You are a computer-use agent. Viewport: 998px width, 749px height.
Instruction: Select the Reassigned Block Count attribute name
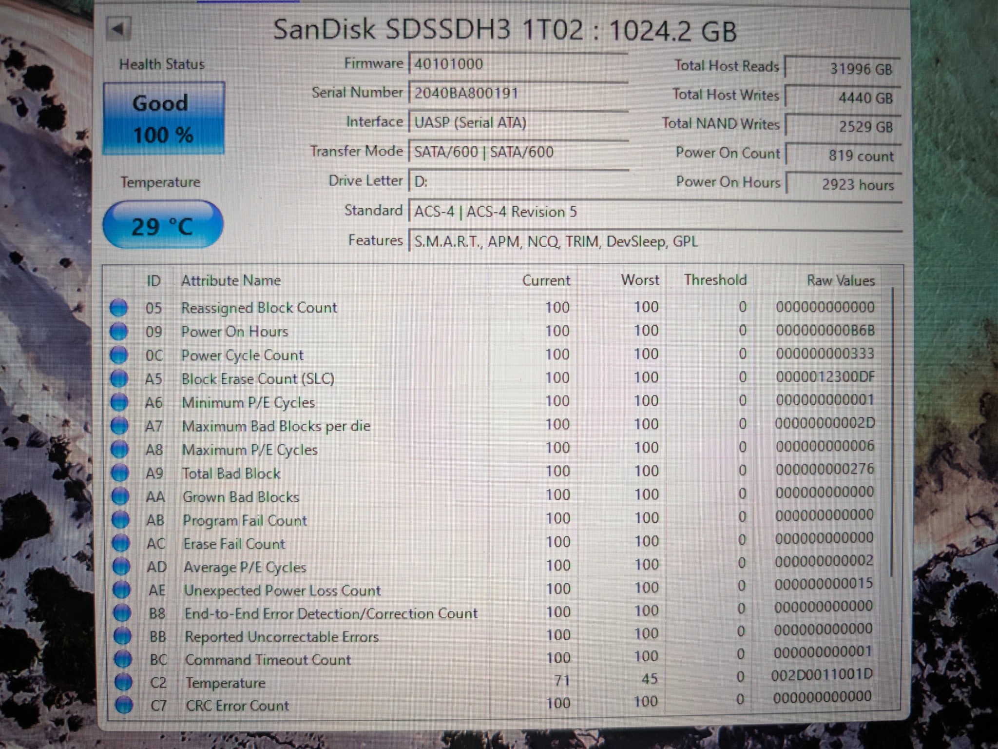[259, 308]
